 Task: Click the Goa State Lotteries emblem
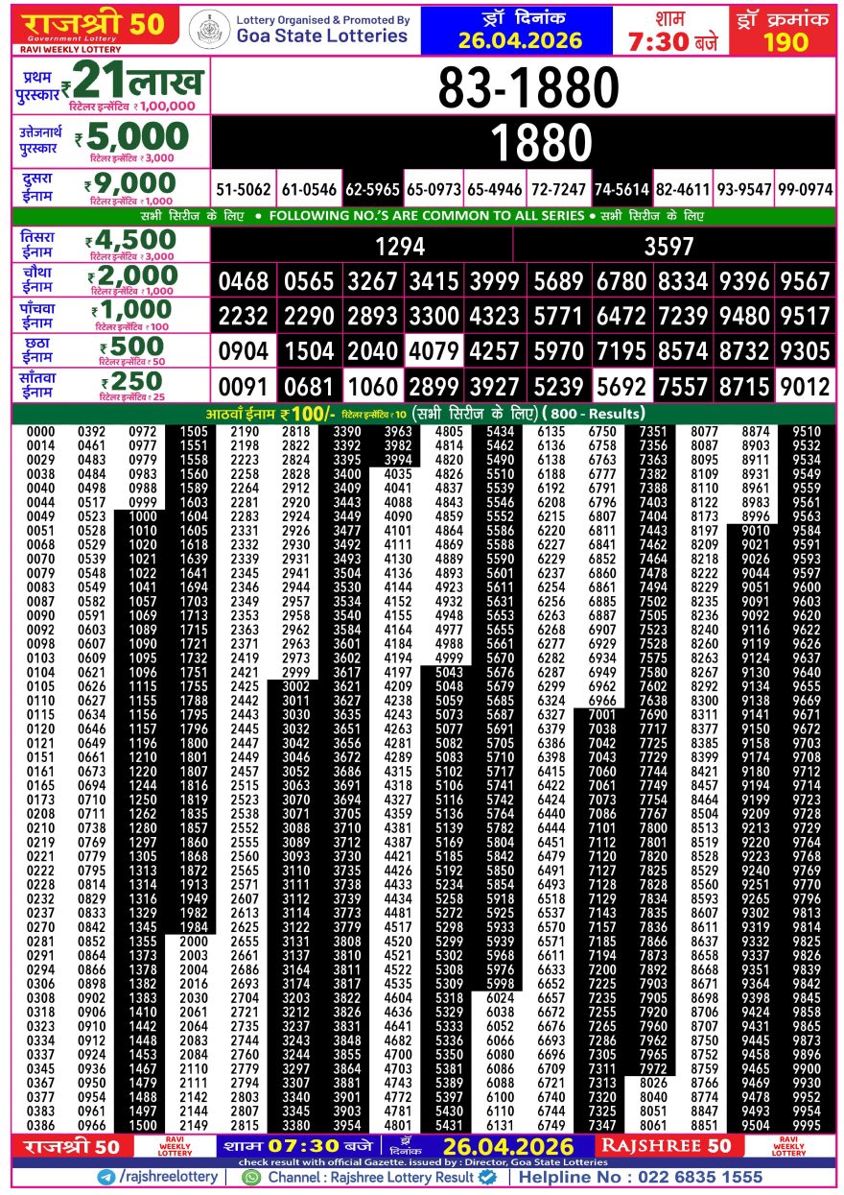tap(209, 29)
